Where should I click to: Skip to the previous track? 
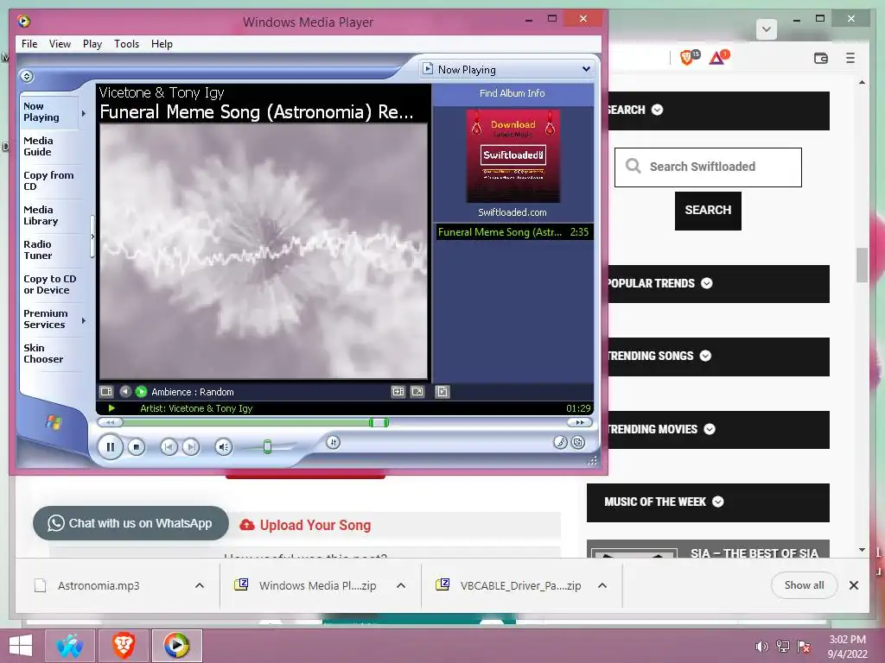[169, 447]
